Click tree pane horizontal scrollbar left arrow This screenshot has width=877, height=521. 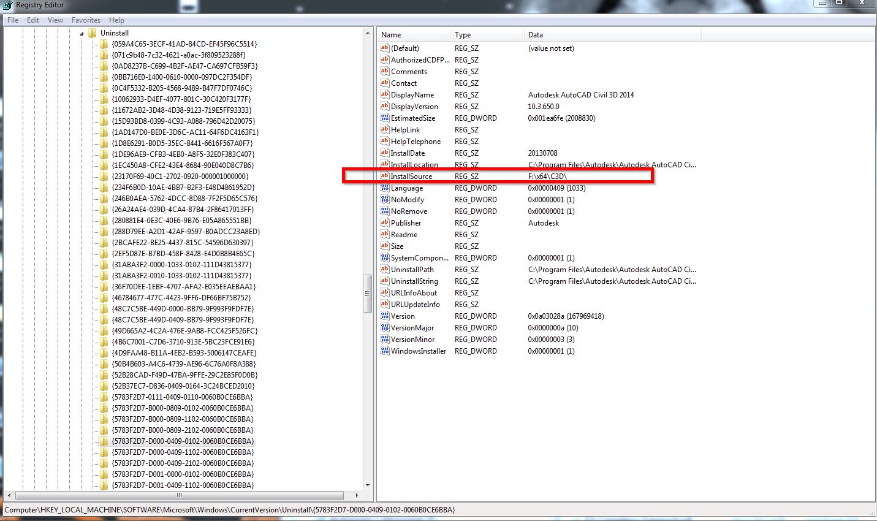(x=9, y=495)
